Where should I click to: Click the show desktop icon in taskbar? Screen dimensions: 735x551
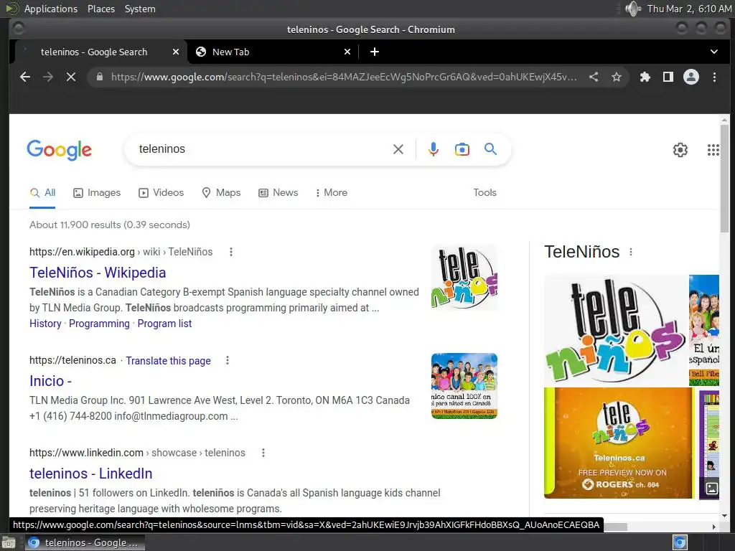click(8, 543)
